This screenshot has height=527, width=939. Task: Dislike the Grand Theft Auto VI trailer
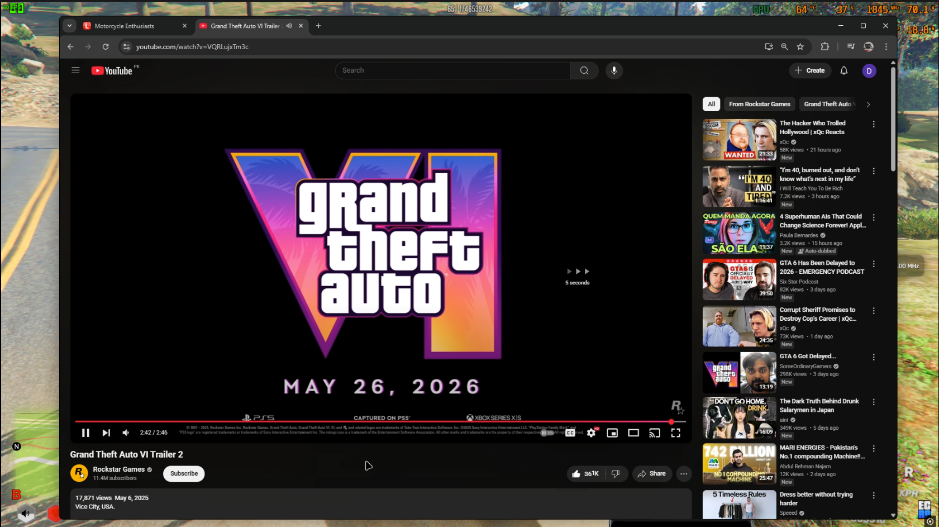(616, 473)
